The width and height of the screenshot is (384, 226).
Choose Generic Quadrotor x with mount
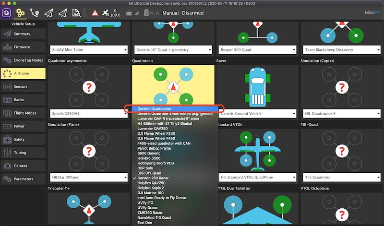175,114
